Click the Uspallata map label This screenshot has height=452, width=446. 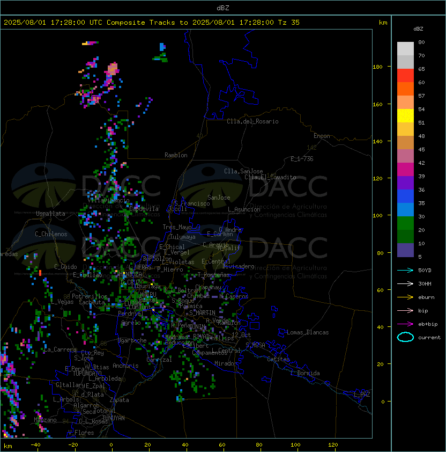click(x=50, y=214)
